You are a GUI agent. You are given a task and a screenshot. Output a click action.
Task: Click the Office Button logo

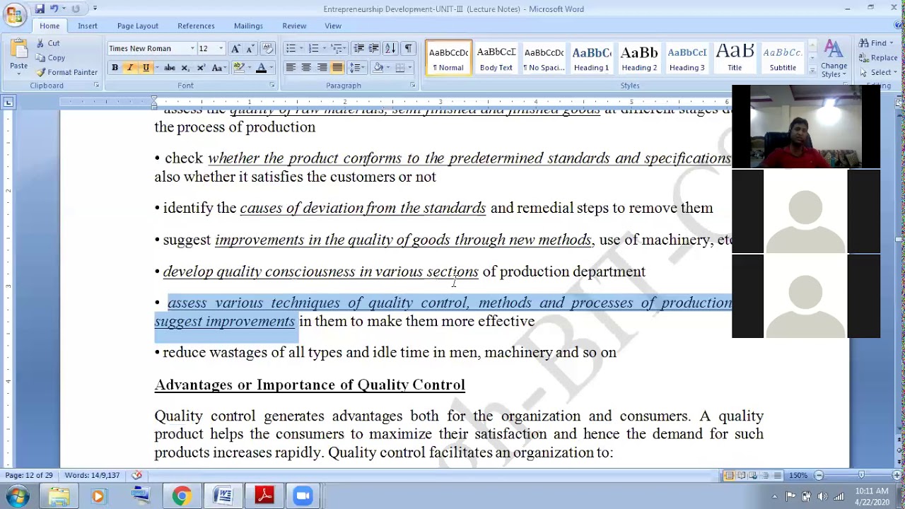pyautogui.click(x=14, y=13)
